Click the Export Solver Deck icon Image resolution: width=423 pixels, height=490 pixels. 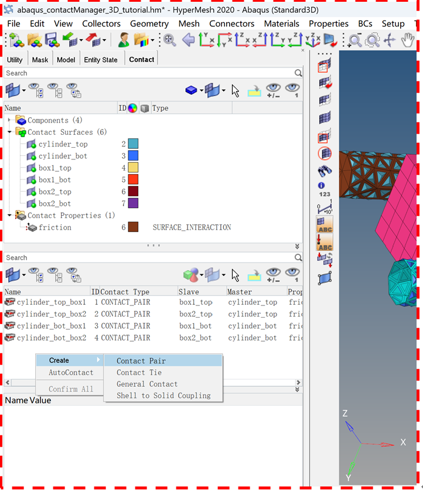(93, 40)
